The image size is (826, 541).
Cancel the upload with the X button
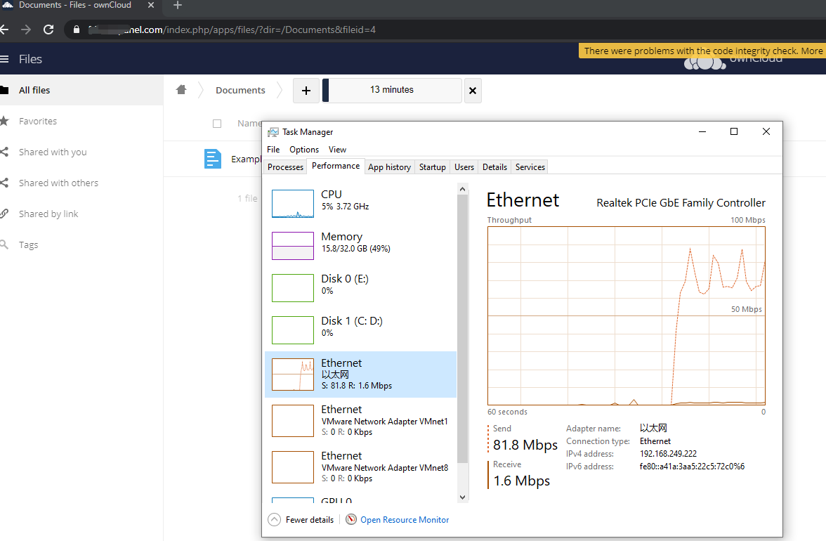(x=473, y=91)
